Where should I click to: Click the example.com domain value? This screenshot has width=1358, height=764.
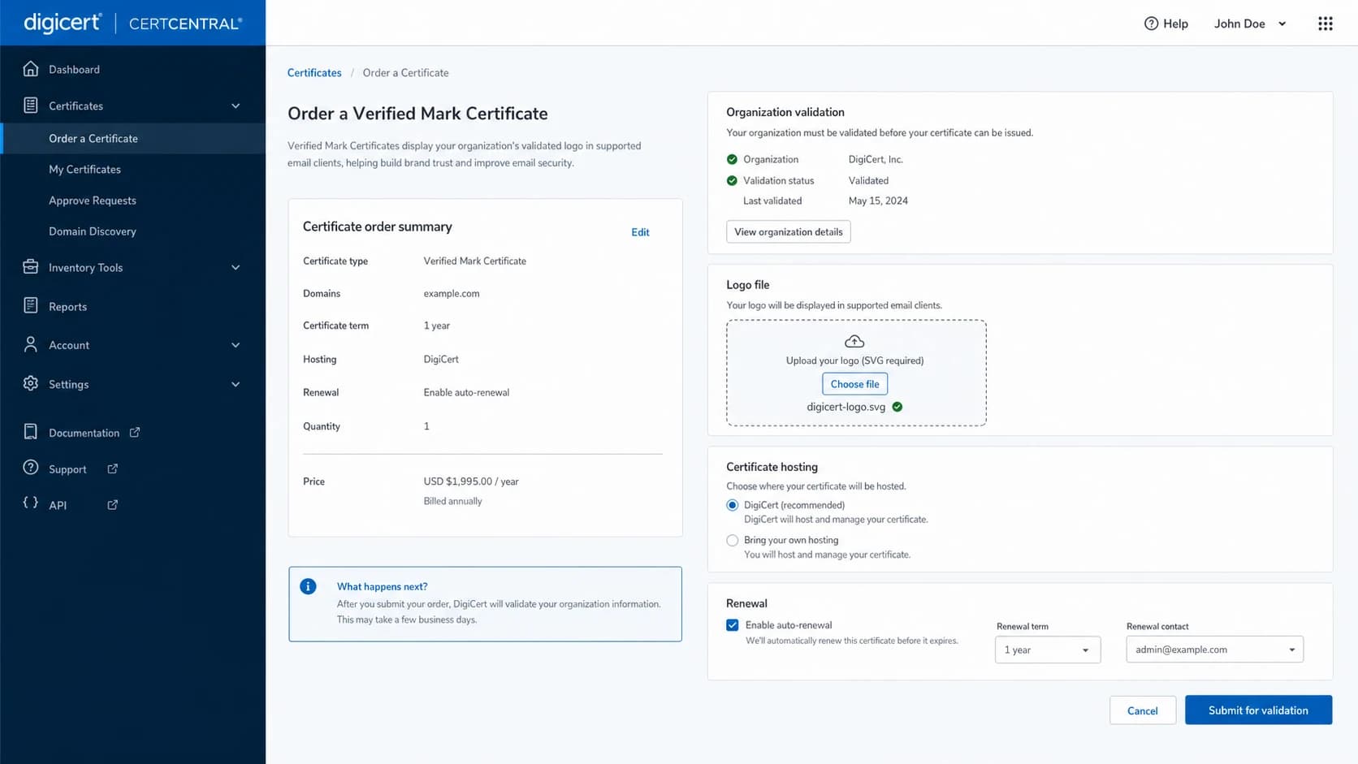pos(452,293)
